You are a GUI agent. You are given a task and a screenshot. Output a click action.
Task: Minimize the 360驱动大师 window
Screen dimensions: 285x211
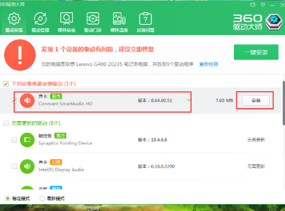(273, 5)
